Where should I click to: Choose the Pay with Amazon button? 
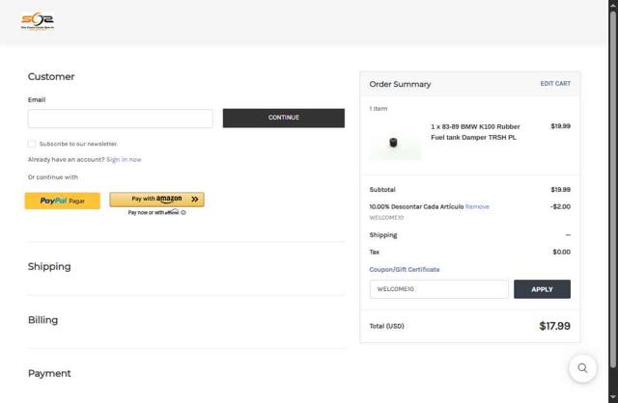(156, 200)
